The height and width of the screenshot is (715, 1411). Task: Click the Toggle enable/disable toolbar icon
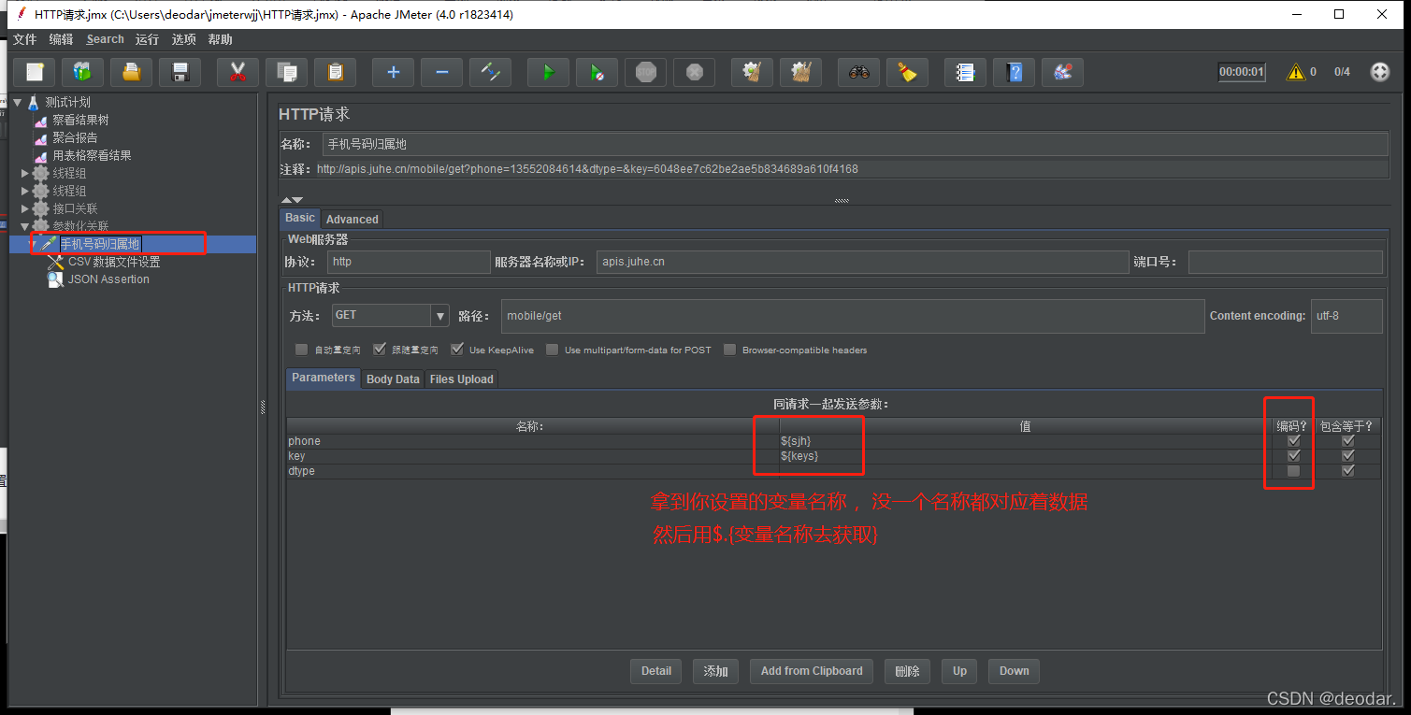[490, 72]
